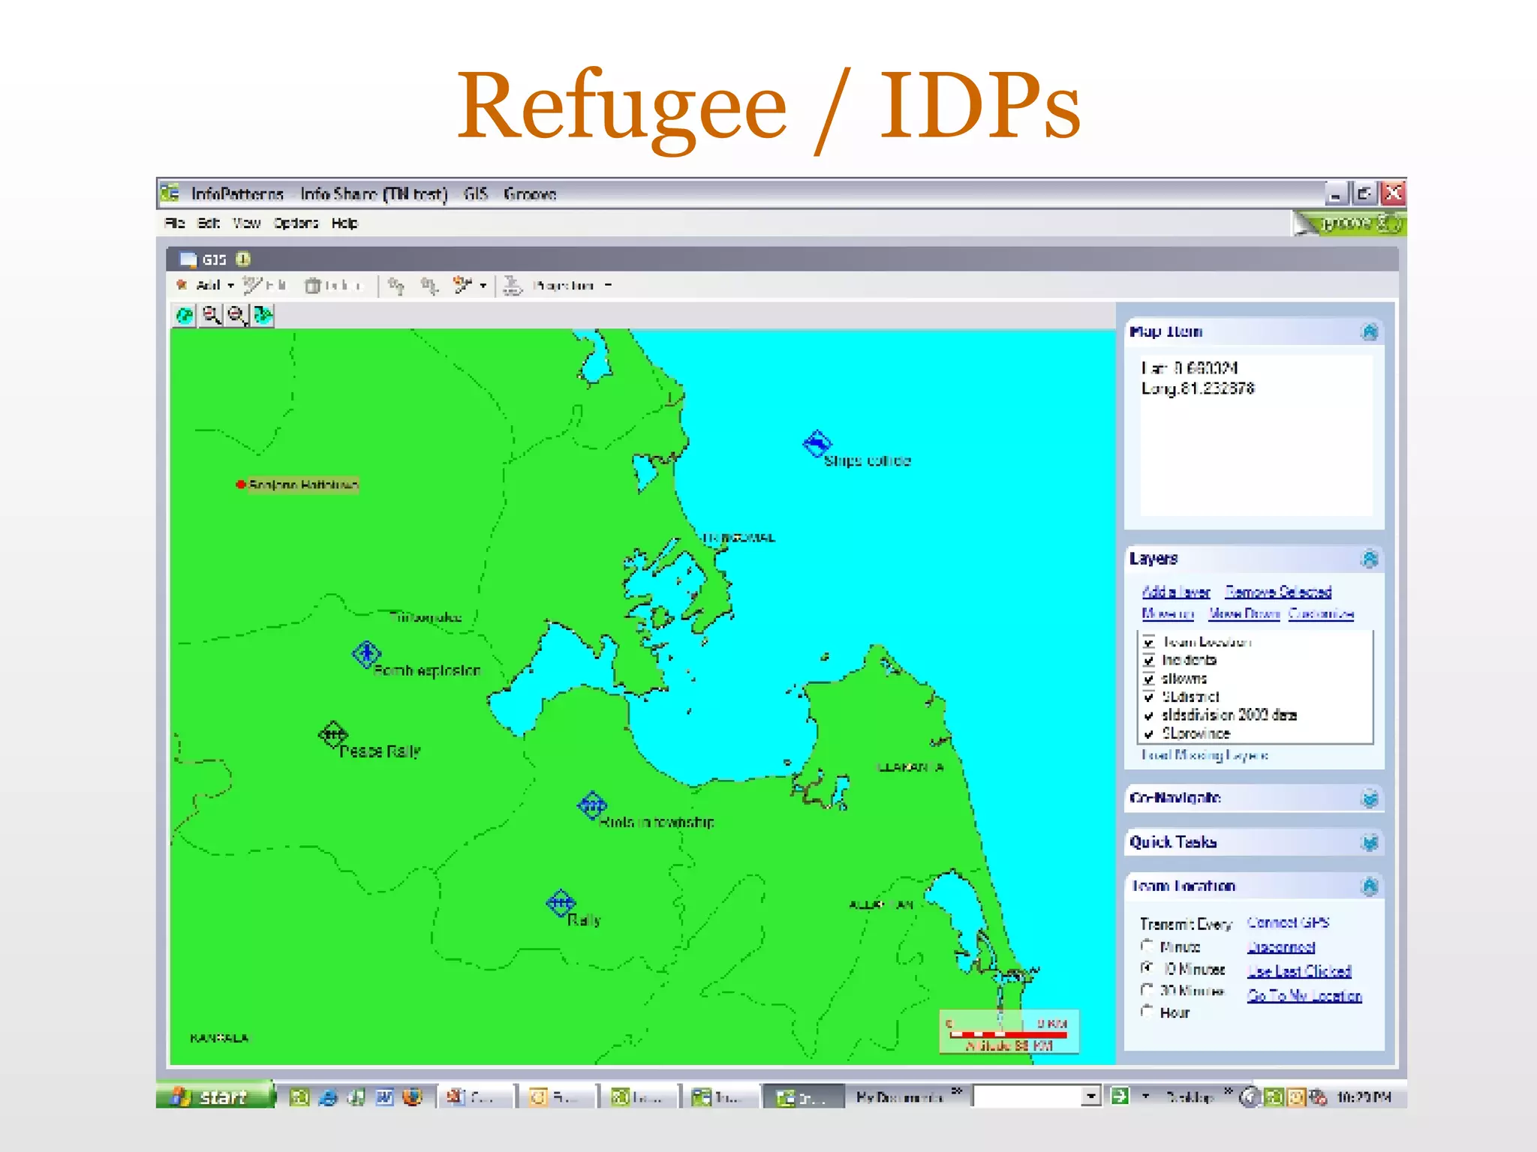This screenshot has width=1537, height=1152.
Task: Click the Use Last Clicked link
Action: [x=1299, y=971]
